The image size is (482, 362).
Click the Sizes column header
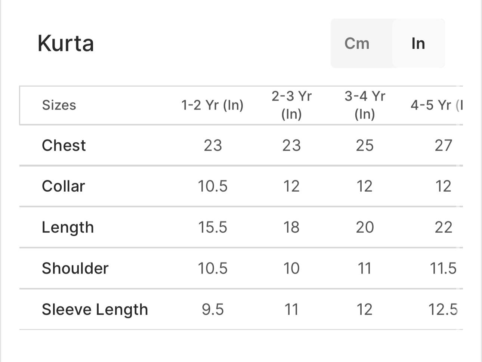(59, 105)
